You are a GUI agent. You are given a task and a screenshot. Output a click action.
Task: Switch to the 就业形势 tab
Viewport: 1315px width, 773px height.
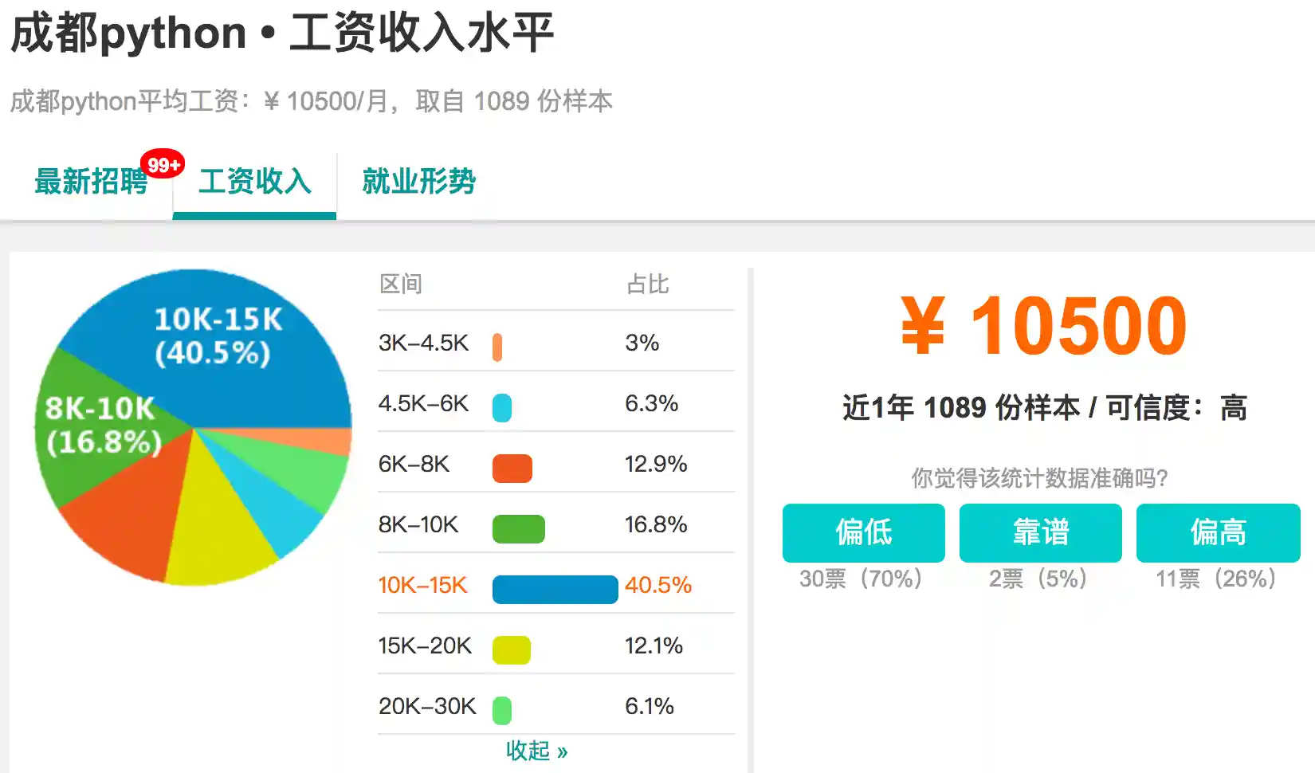[x=418, y=182]
